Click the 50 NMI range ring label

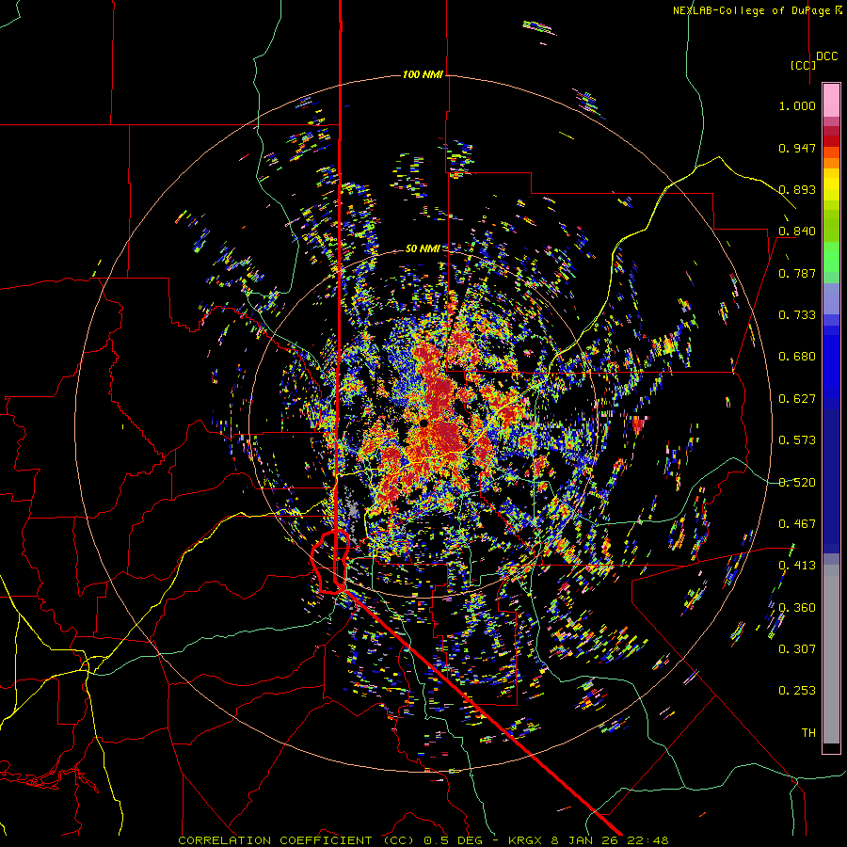coord(423,248)
